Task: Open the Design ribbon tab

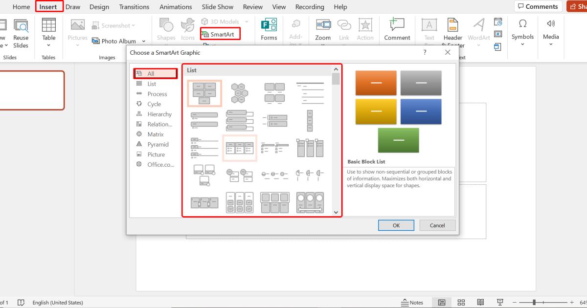Action: (x=99, y=6)
